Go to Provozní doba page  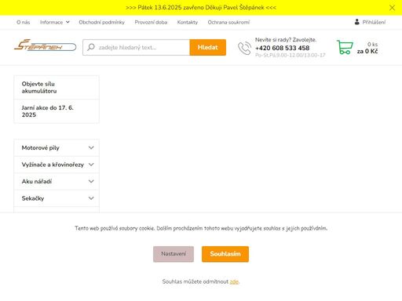coord(151,22)
